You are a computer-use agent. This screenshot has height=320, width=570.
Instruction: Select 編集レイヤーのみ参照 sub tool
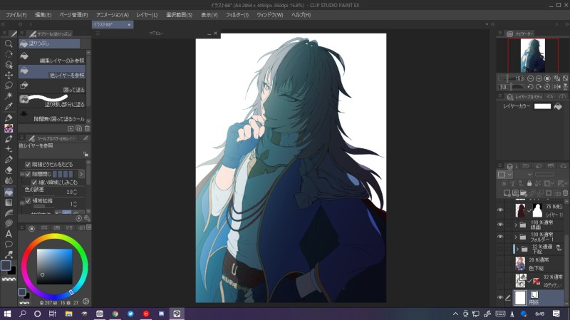point(52,58)
